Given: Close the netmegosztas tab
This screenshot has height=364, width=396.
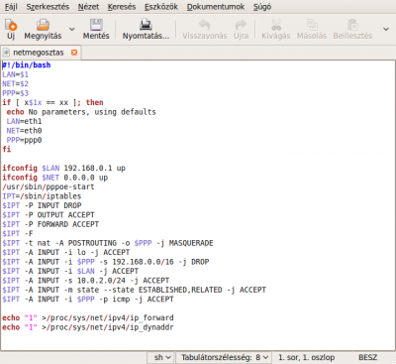Looking at the screenshot, I should [74, 53].
